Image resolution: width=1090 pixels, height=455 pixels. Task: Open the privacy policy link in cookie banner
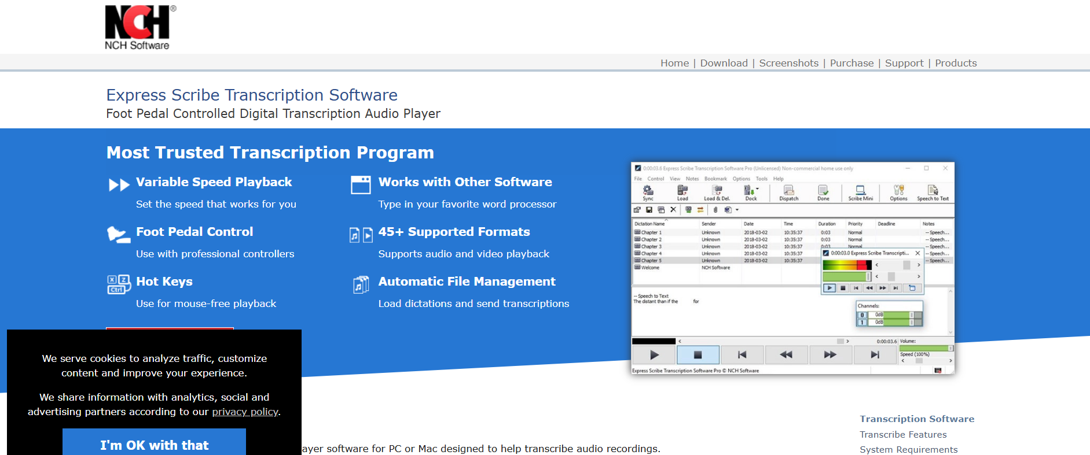[245, 412]
